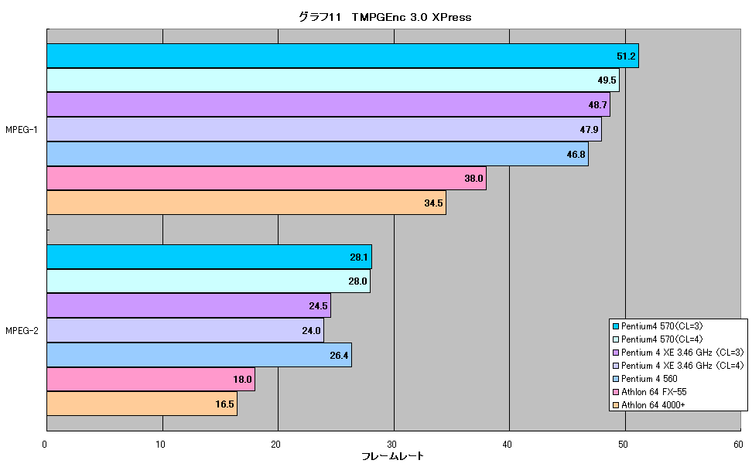Click legend text Pentium4 570(CL=3)
Viewport: 752px width, 467px height.
pyautogui.click(x=661, y=326)
